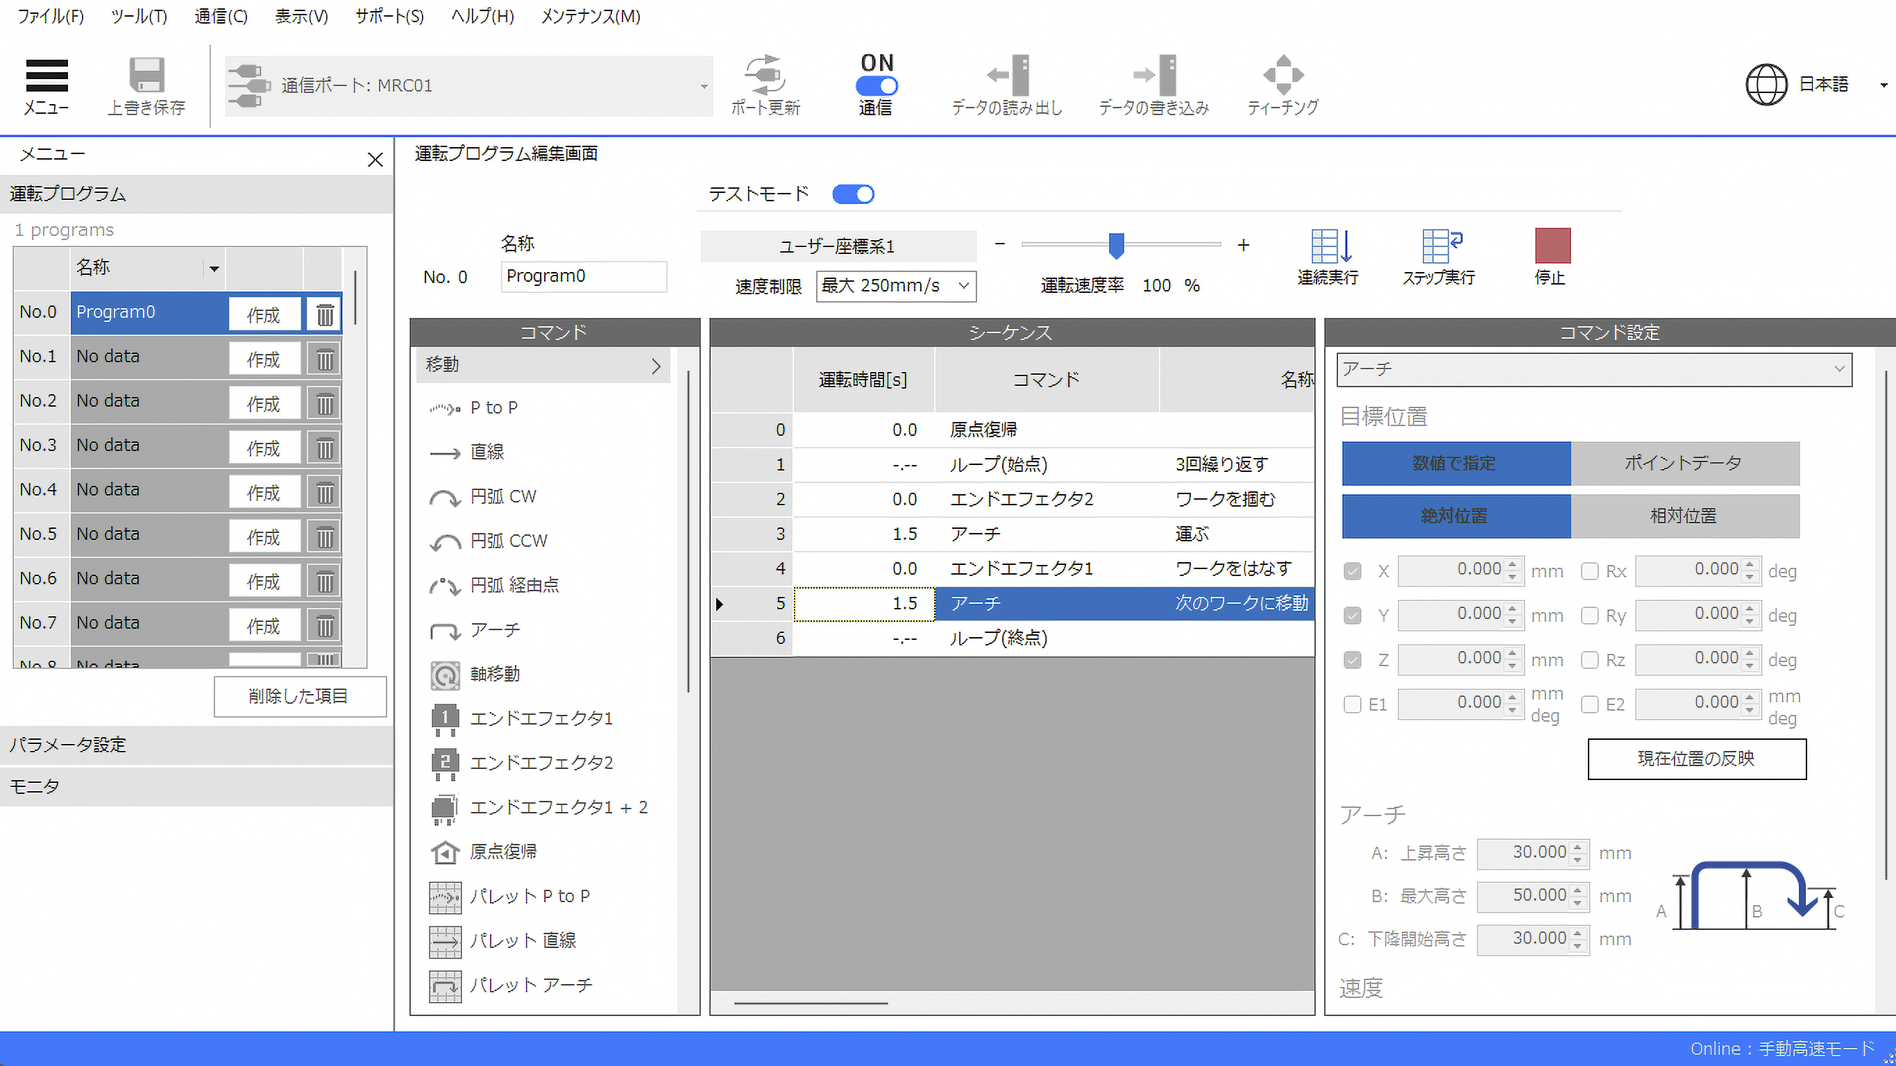Open the ファイル(F) menu
The height and width of the screenshot is (1066, 1896).
point(50,16)
